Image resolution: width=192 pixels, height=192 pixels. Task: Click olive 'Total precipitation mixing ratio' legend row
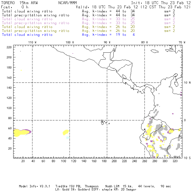click(x=88, y=31)
